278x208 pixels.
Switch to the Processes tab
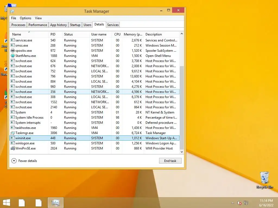click(18, 25)
